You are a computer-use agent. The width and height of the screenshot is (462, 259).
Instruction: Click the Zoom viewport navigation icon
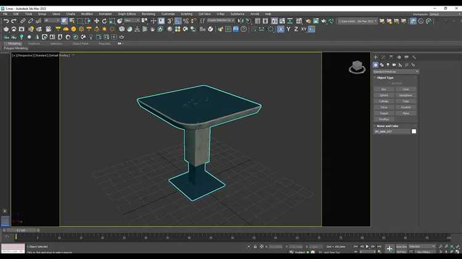coord(440,246)
